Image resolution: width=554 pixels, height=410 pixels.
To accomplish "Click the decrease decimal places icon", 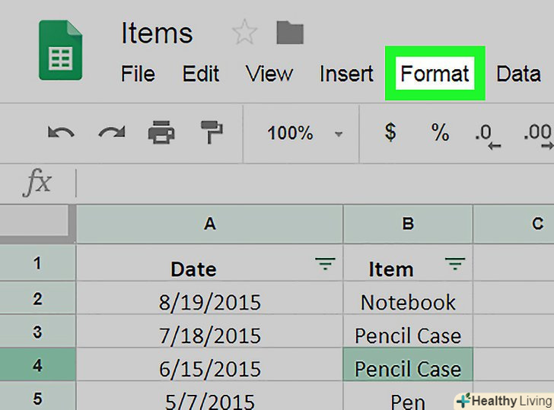I will pyautogui.click(x=487, y=135).
